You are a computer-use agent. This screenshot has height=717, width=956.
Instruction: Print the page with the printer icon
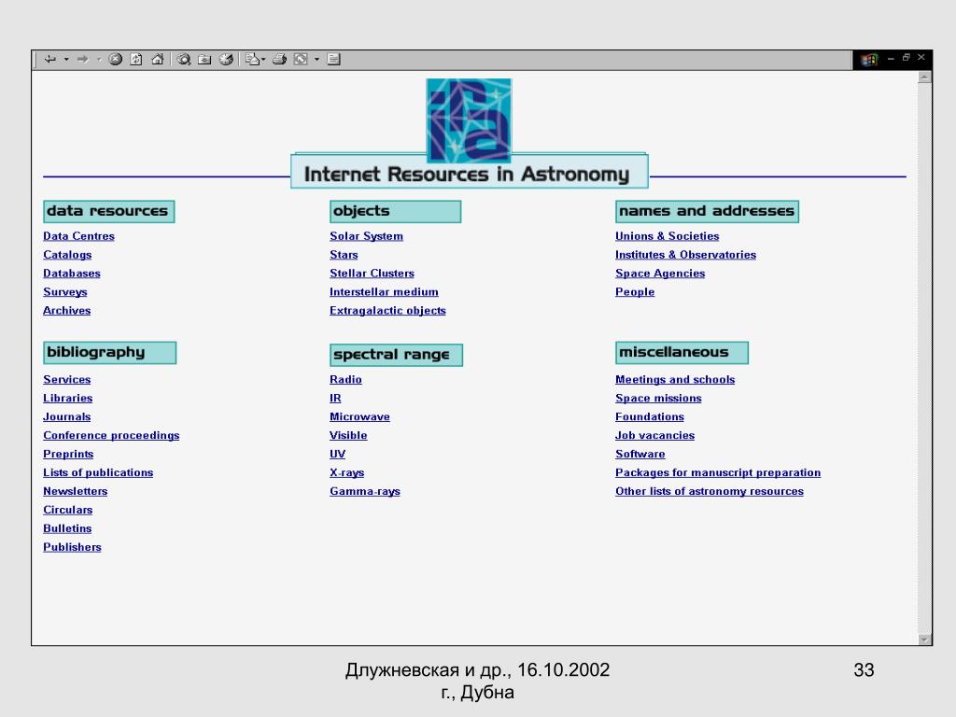tap(279, 59)
